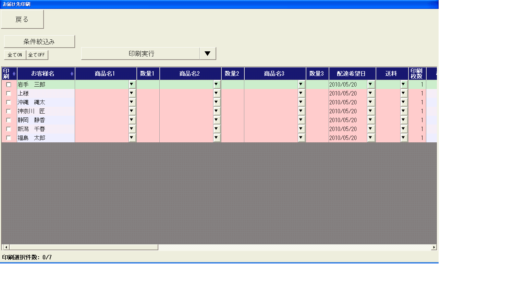514x308 pixels.
Task: Select customer name cell 神奈川 匠
Action: tap(46, 111)
